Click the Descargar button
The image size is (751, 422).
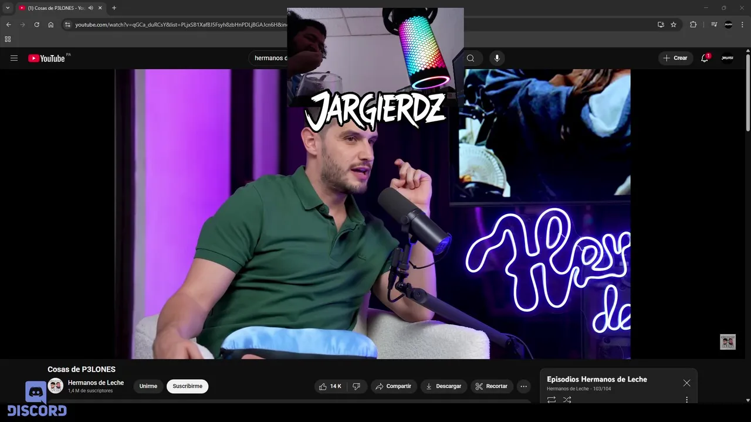(x=443, y=386)
